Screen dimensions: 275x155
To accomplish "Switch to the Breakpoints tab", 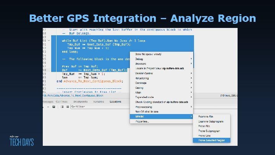I will tap(81, 101).
